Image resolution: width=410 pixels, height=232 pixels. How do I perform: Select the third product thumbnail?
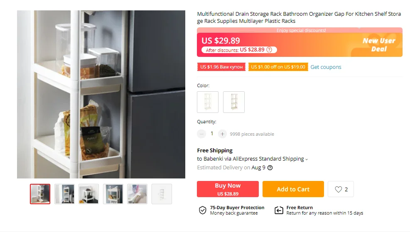89,194
